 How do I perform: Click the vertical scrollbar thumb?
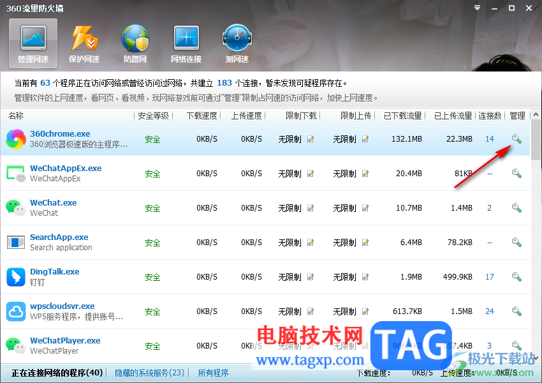coord(536,140)
